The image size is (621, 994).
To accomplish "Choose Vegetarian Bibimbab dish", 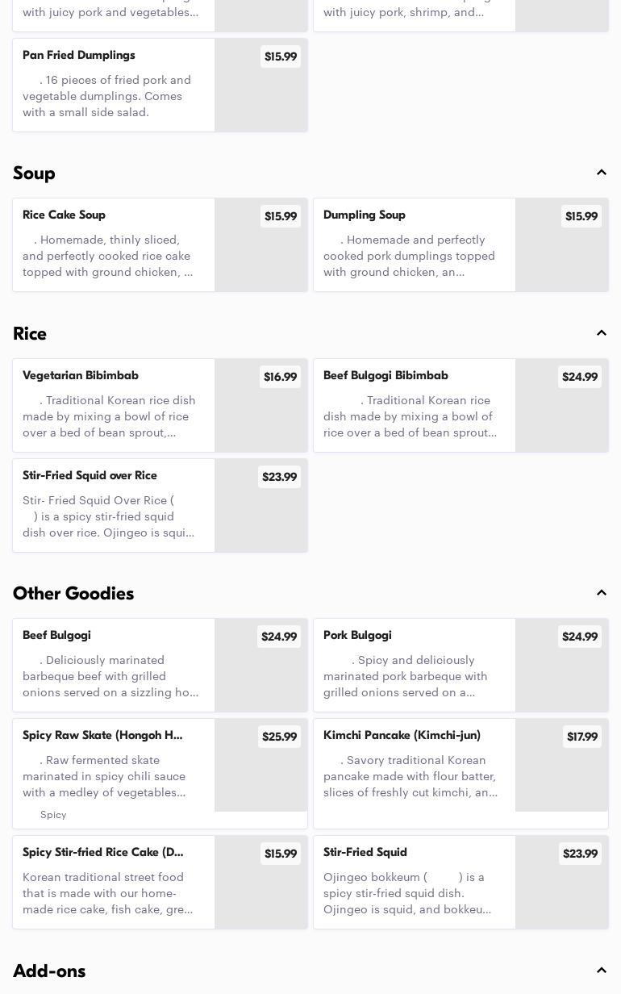I will tap(160, 405).
